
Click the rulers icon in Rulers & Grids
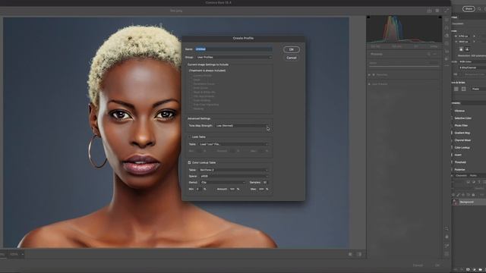point(456,89)
